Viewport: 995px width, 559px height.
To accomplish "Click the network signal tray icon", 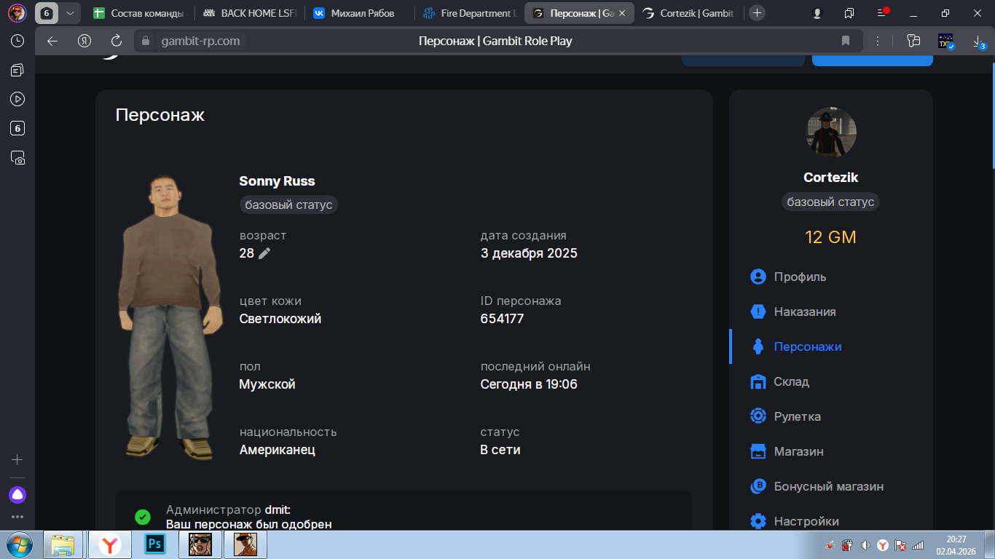I will (918, 545).
